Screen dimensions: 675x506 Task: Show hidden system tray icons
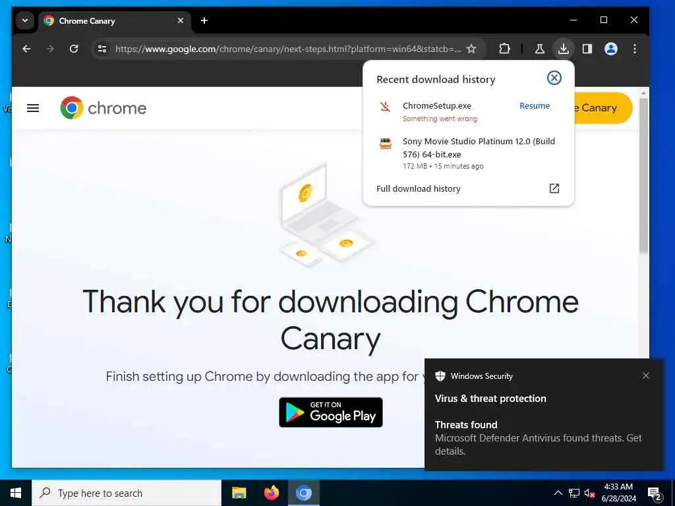click(558, 493)
